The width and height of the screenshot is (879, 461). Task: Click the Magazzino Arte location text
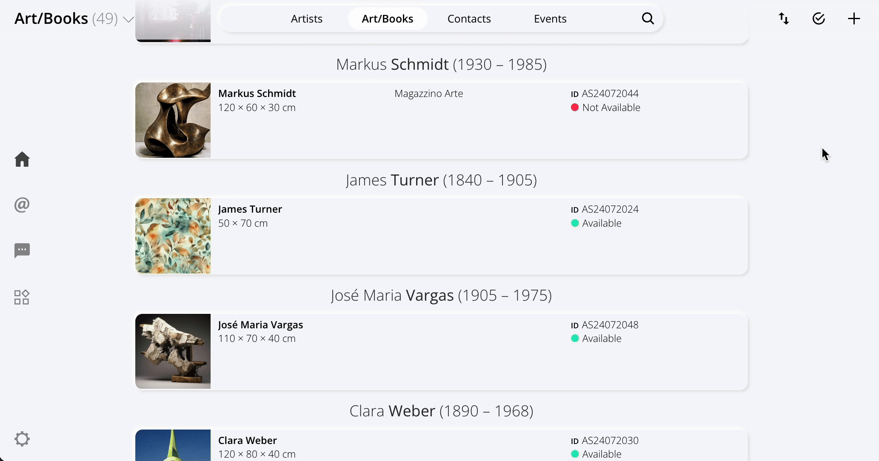429,94
